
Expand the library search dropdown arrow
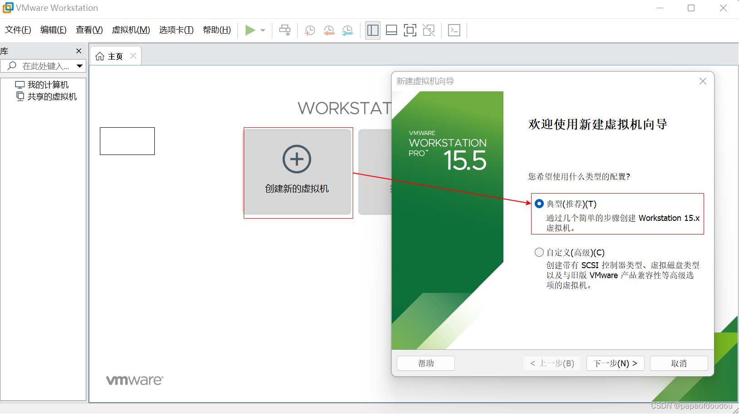click(80, 66)
